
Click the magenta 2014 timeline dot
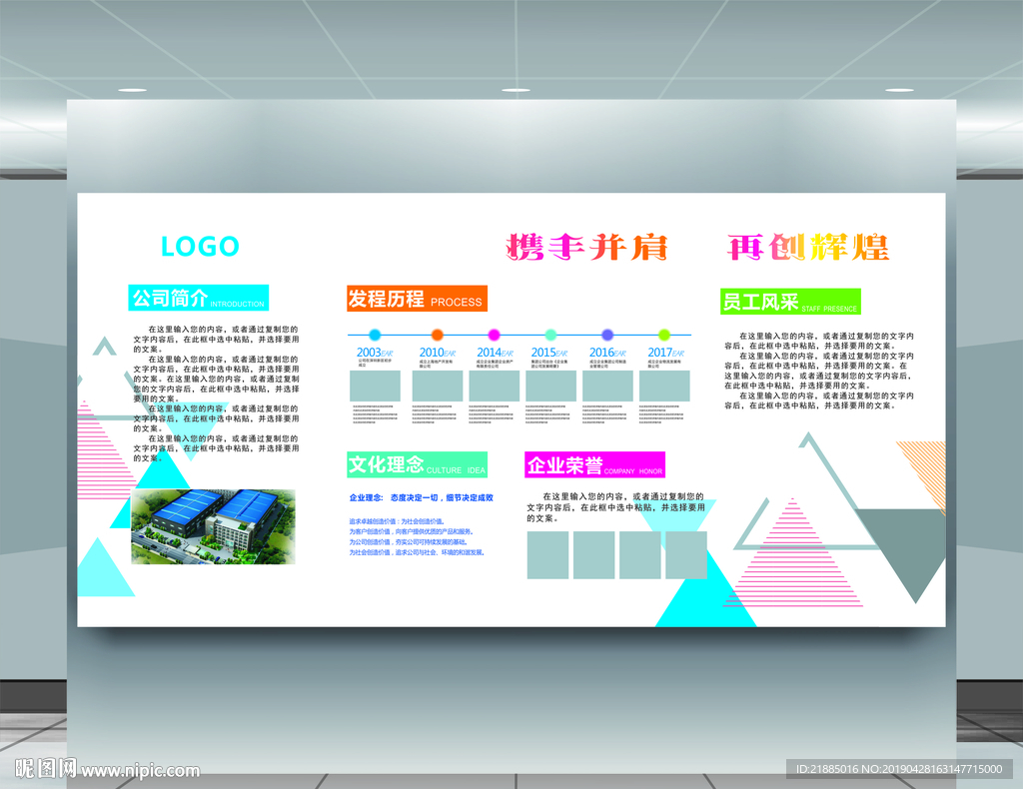[494, 335]
